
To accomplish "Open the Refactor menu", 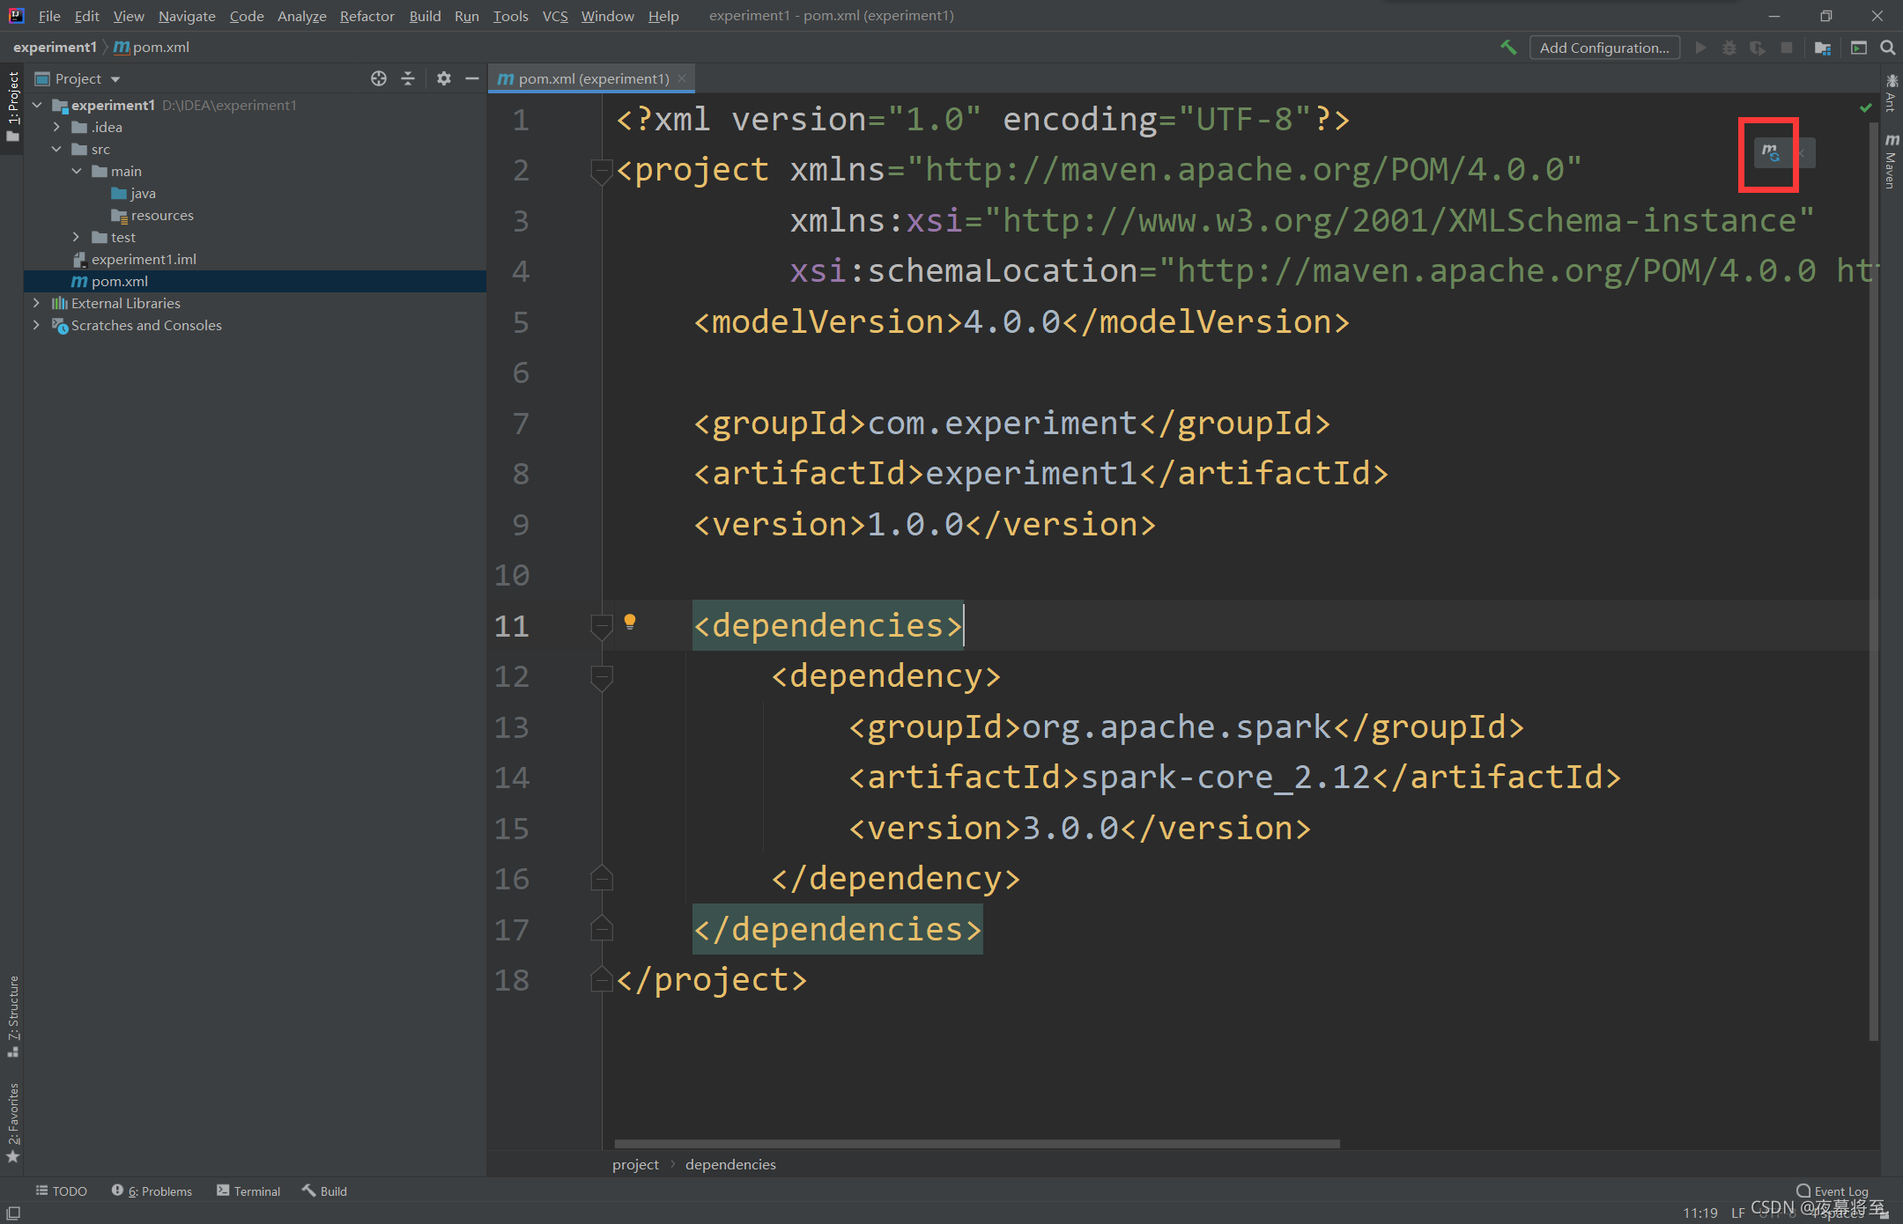I will 367,16.
